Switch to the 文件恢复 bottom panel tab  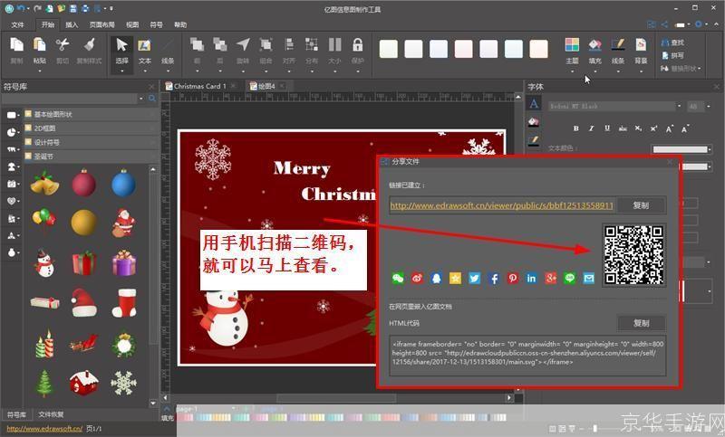(x=51, y=413)
